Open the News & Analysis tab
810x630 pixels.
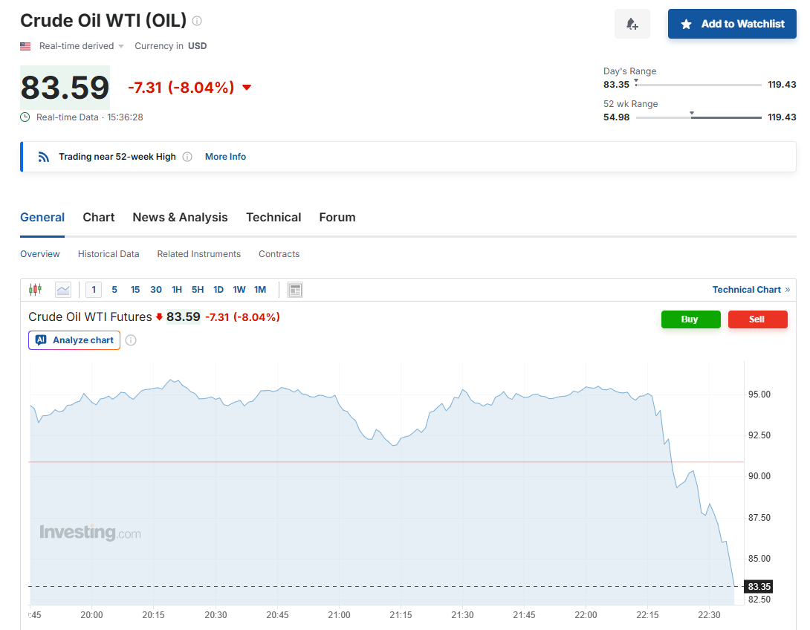(181, 218)
